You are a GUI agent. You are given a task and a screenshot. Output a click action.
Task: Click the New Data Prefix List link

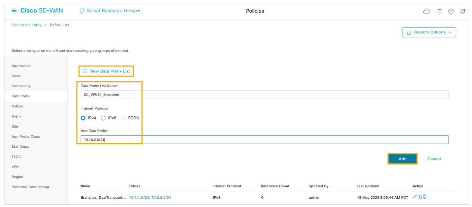point(106,71)
